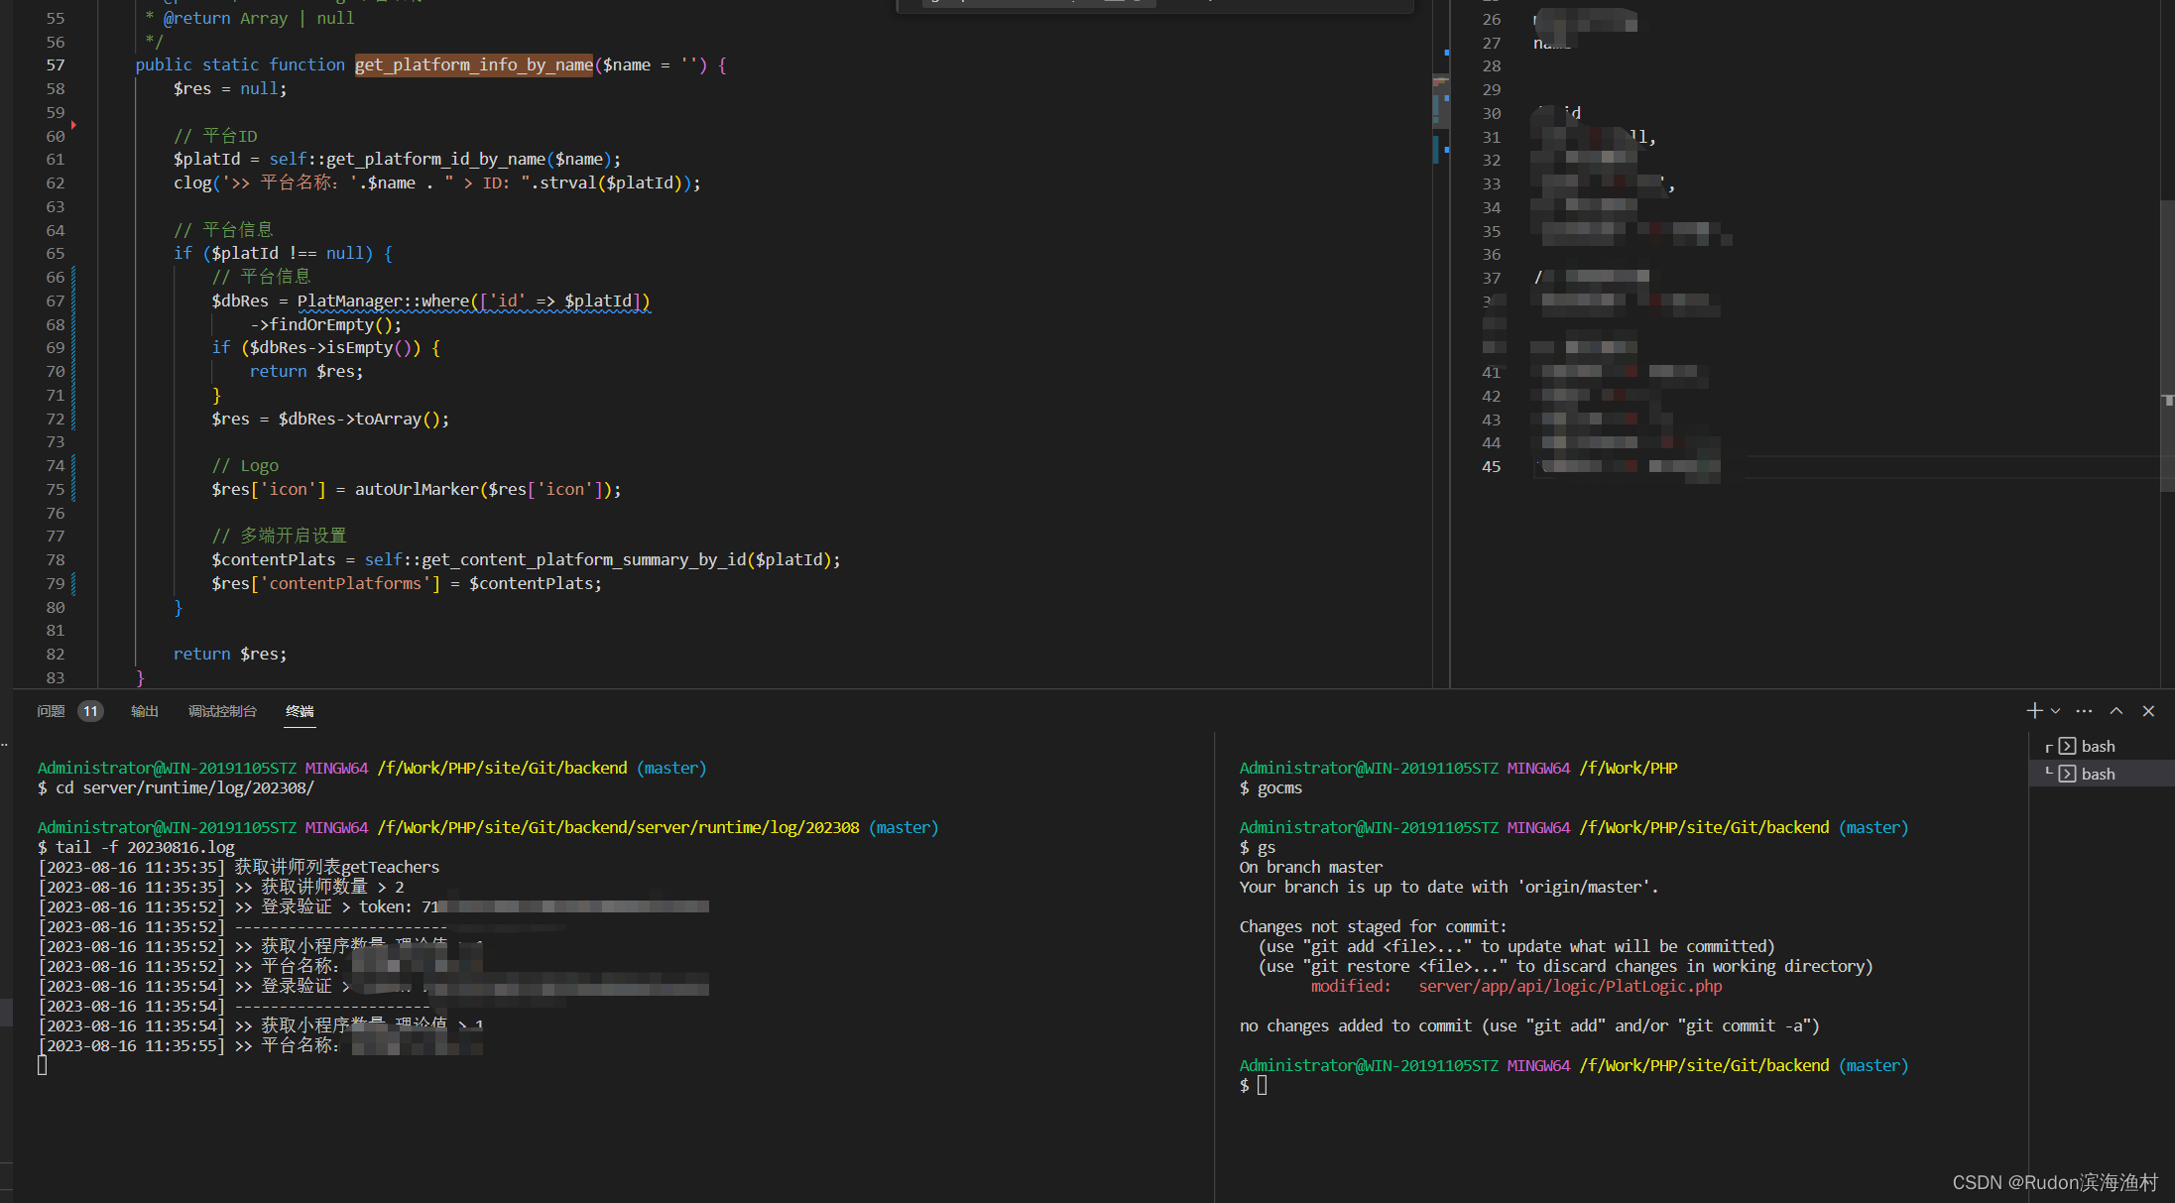
Task: Click the 'no changes added to commit' line
Action: [1529, 1025]
